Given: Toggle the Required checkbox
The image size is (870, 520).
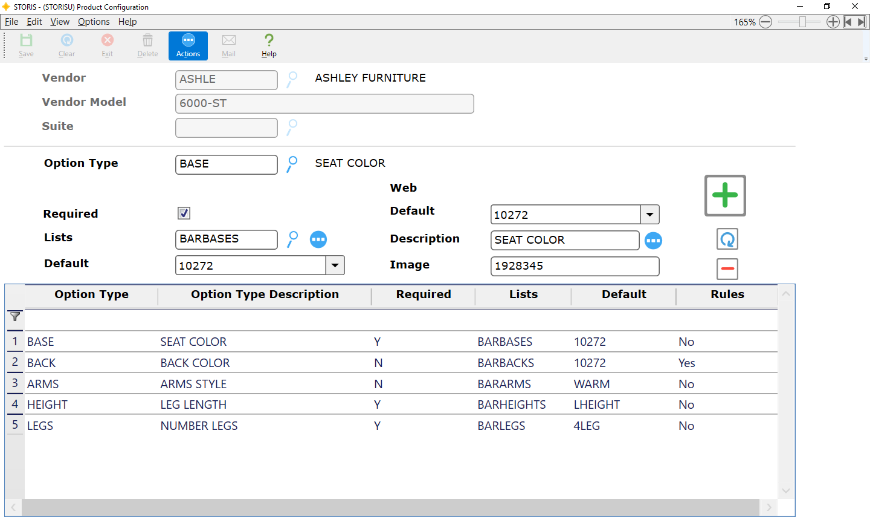Looking at the screenshot, I should (184, 213).
